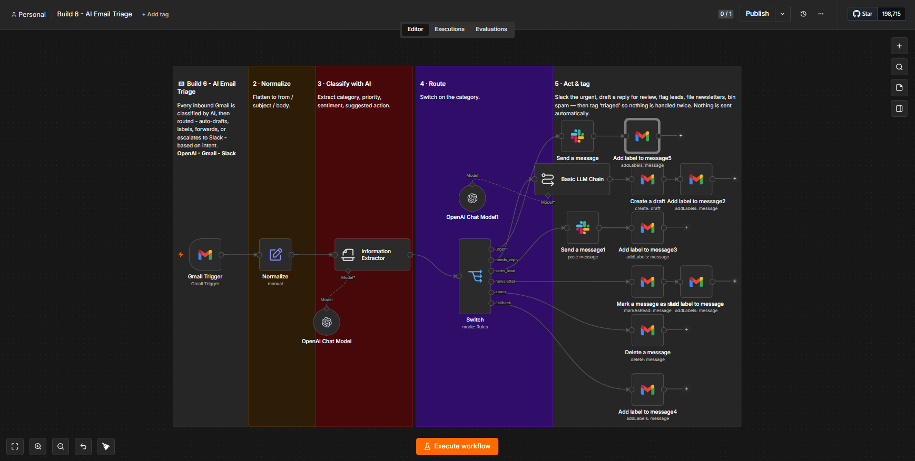915x461 pixels.
Task: Click the plus handle after 'Add label to message3'
Action: pyautogui.click(x=686, y=227)
